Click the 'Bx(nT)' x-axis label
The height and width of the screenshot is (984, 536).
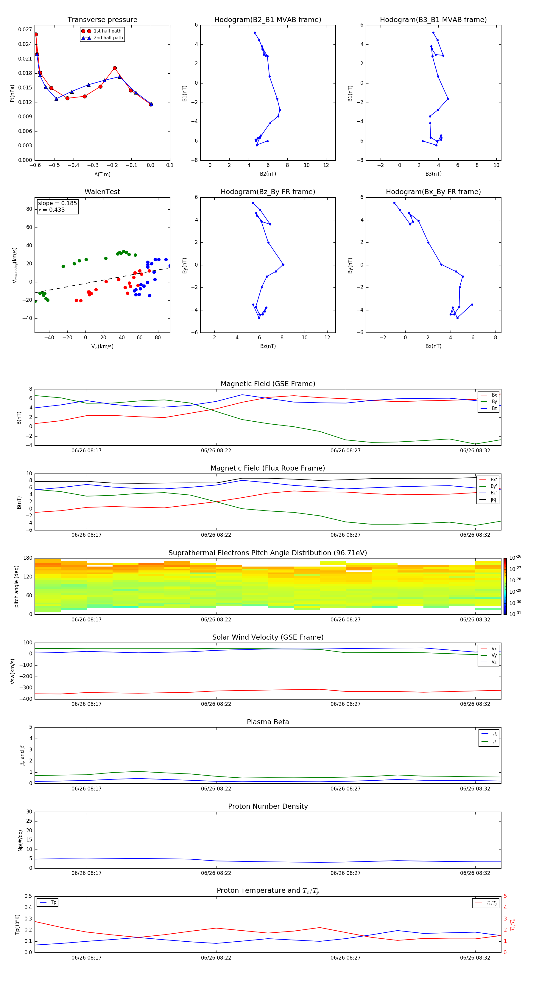pos(433,346)
